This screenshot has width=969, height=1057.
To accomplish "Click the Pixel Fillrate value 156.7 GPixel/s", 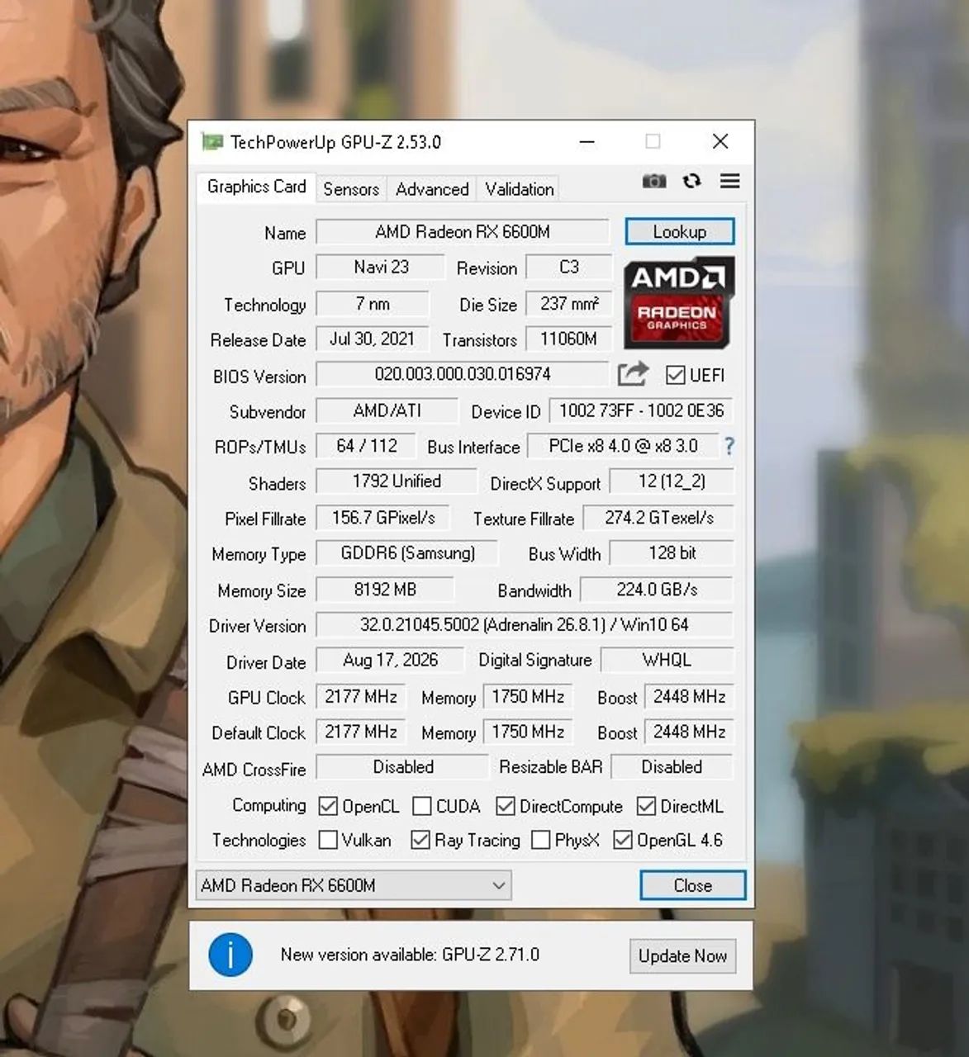I will (382, 518).
